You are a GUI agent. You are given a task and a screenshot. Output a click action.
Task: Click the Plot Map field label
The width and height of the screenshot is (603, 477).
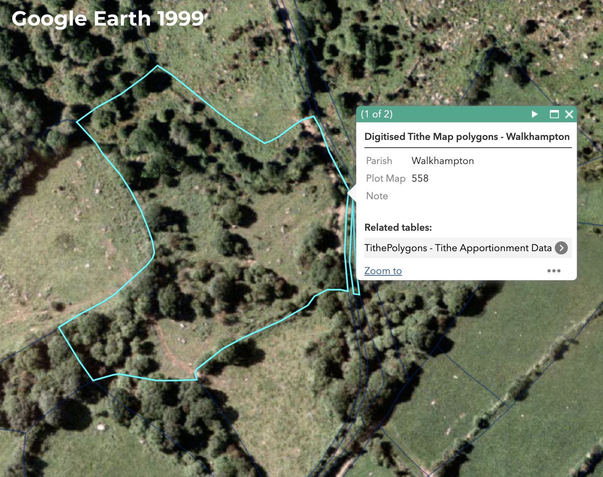pos(386,178)
